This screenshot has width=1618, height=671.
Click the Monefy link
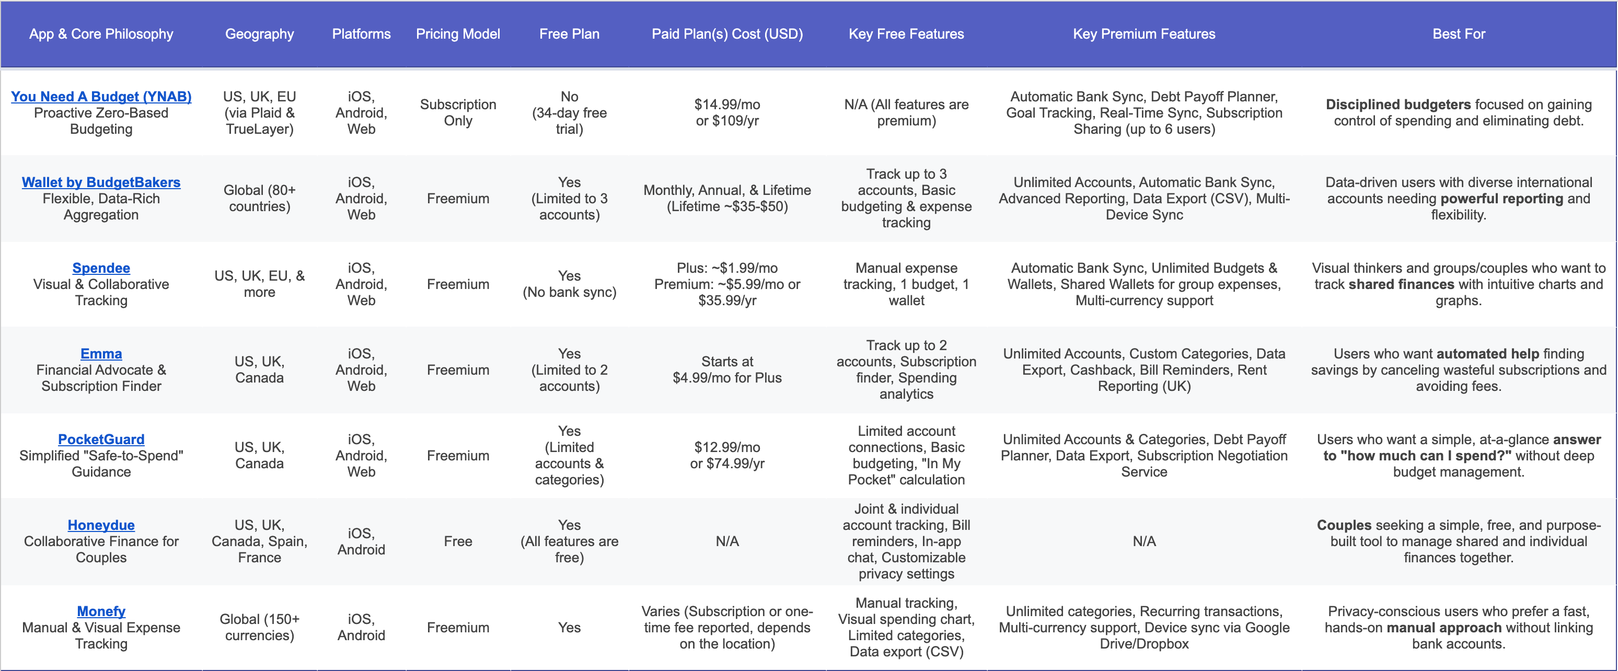click(101, 611)
